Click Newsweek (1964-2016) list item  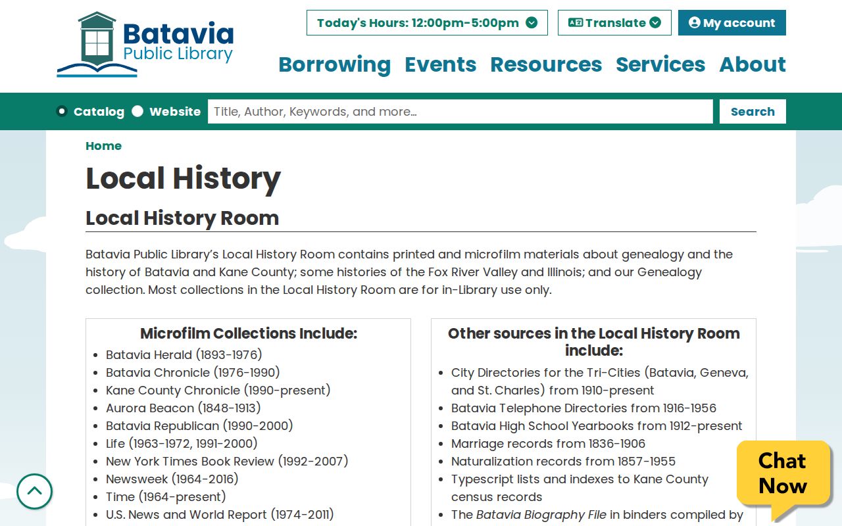pyautogui.click(x=172, y=479)
